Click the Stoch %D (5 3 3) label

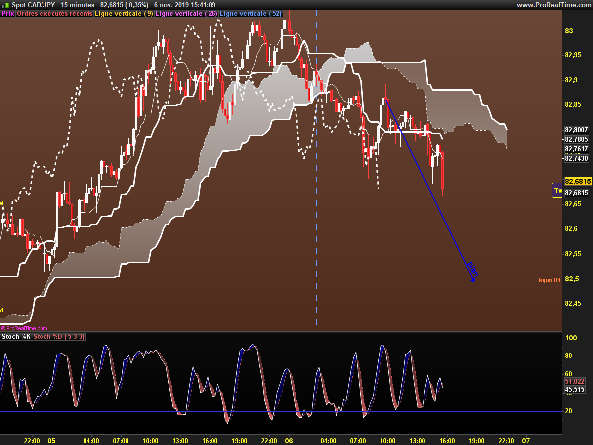59,337
